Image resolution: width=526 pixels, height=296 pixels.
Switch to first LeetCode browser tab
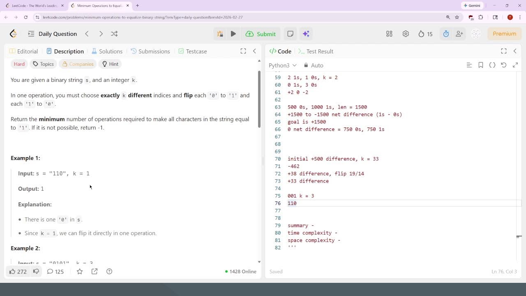coord(34,6)
